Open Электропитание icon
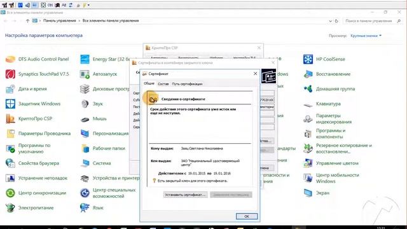 (10, 208)
